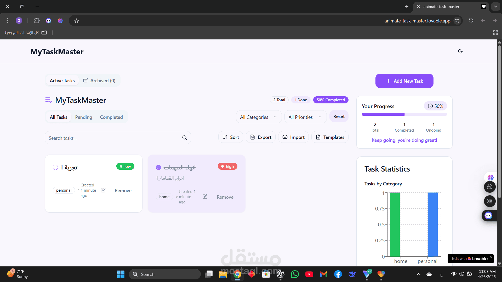
Task: Remove the personal task تجربة 1
Action: click(123, 191)
